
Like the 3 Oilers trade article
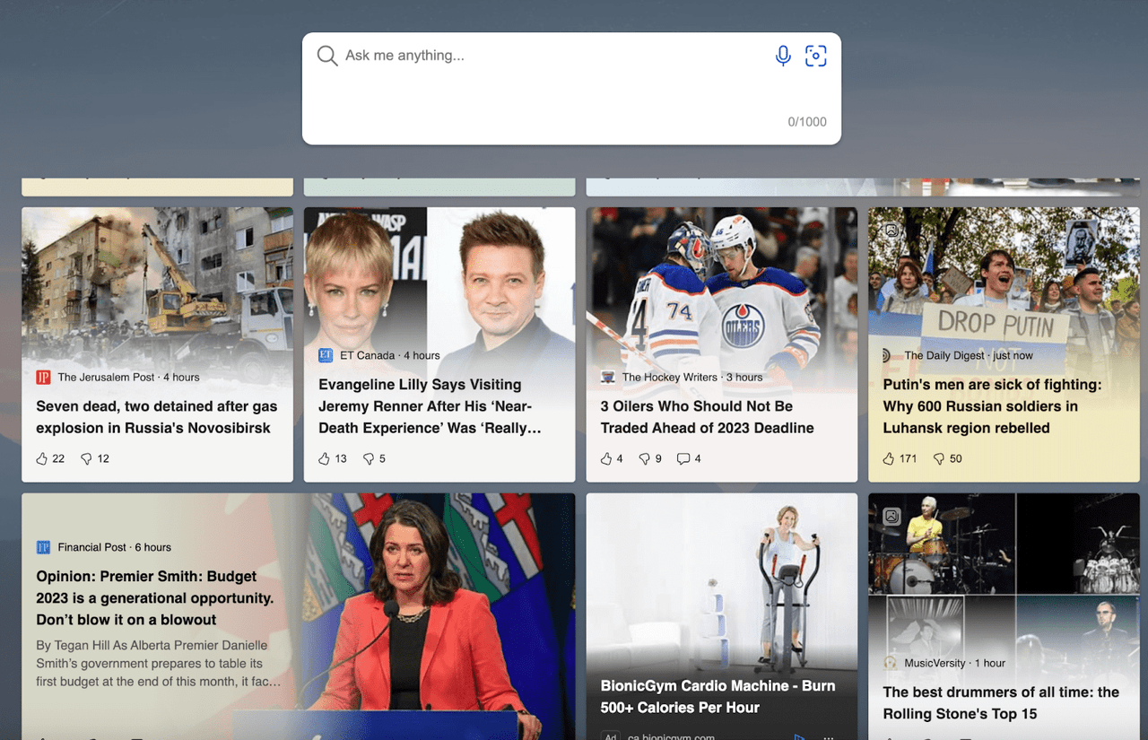(x=606, y=458)
